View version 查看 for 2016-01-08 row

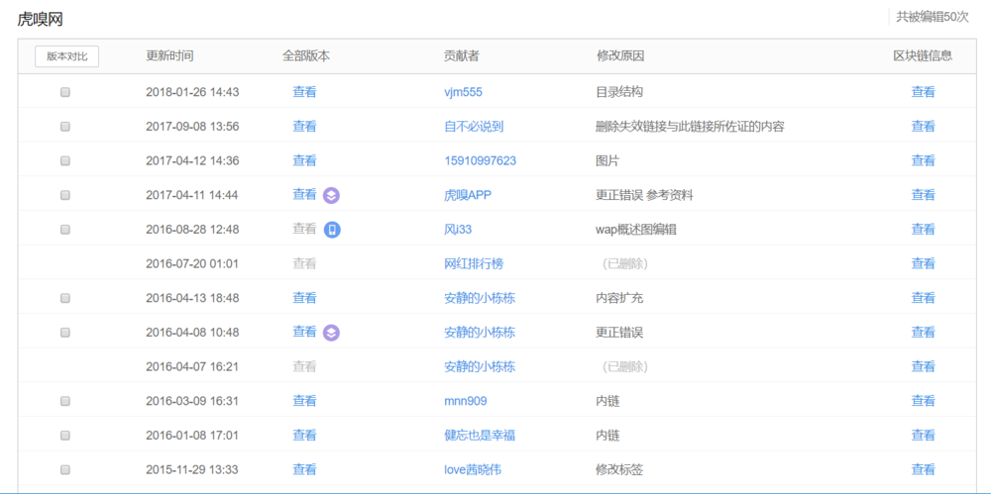tap(304, 436)
